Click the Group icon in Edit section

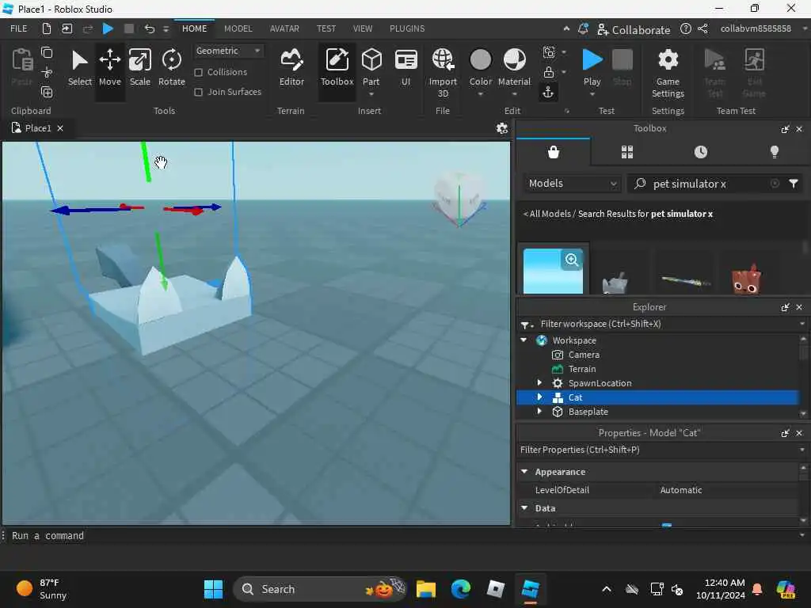click(x=549, y=51)
